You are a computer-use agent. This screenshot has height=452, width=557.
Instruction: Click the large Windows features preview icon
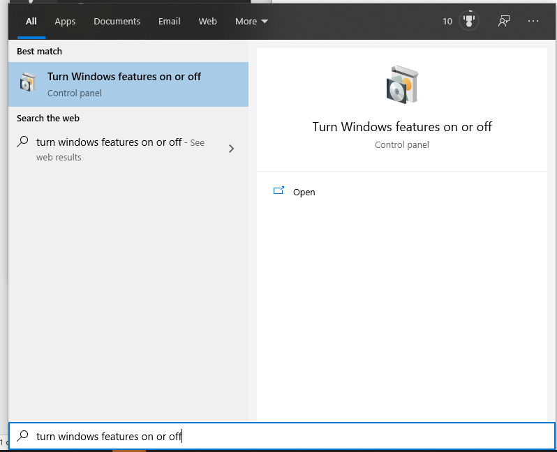[402, 84]
